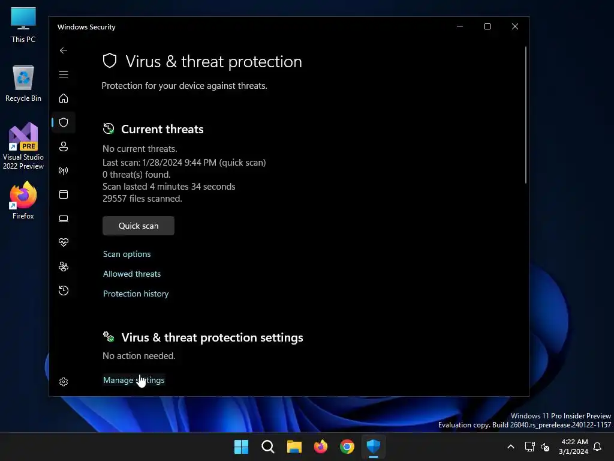Open the clock and date flyout
The width and height of the screenshot is (614, 461).
[x=574, y=447]
